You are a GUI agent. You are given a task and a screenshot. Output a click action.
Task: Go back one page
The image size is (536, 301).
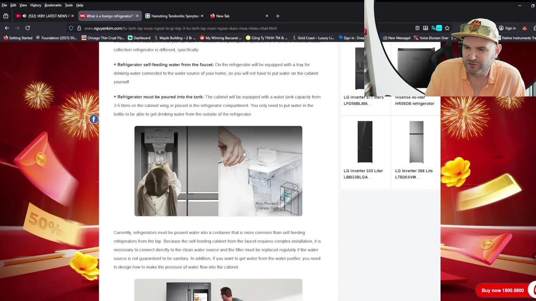pos(7,28)
